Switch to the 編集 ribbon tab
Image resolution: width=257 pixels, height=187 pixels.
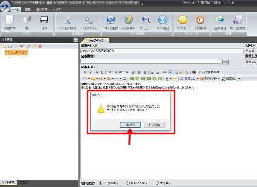(x=28, y=9)
